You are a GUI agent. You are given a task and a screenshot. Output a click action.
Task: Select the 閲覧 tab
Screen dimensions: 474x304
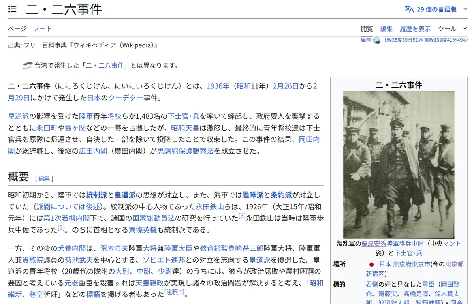[367, 29]
